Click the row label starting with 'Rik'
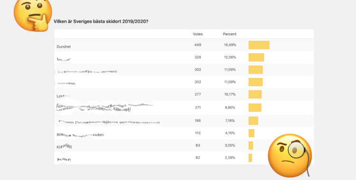The image size is (356, 180). click(x=80, y=135)
